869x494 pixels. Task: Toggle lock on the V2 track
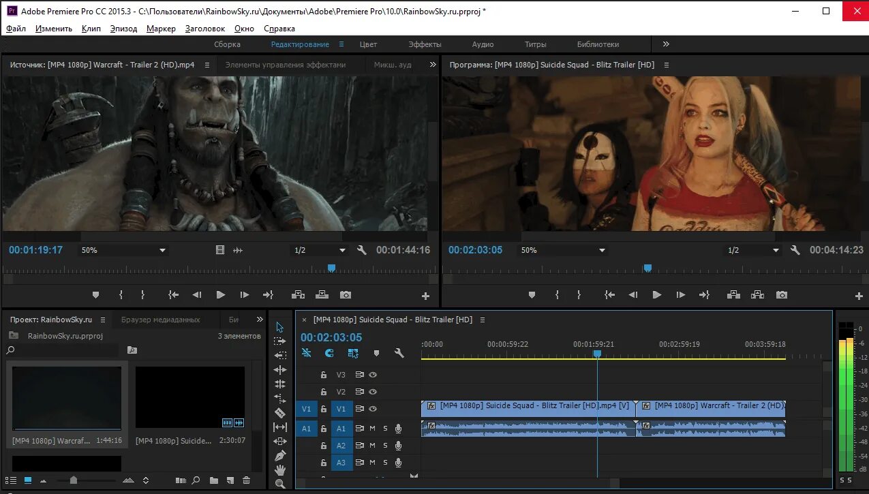point(324,392)
